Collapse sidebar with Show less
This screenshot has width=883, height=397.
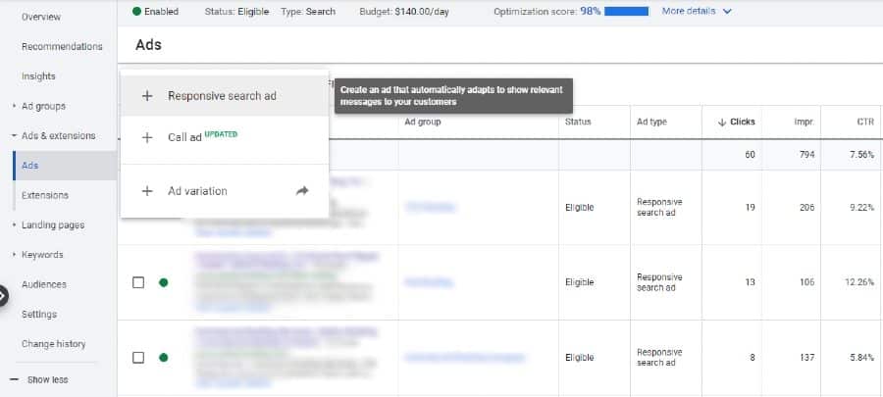tap(39, 379)
